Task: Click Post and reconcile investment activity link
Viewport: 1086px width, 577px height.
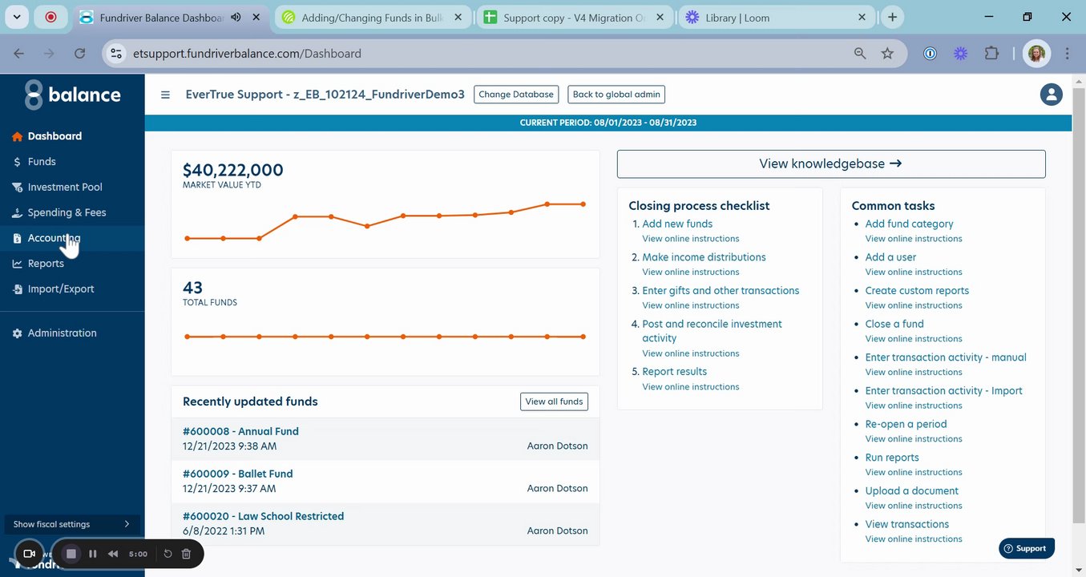Action: [712, 331]
